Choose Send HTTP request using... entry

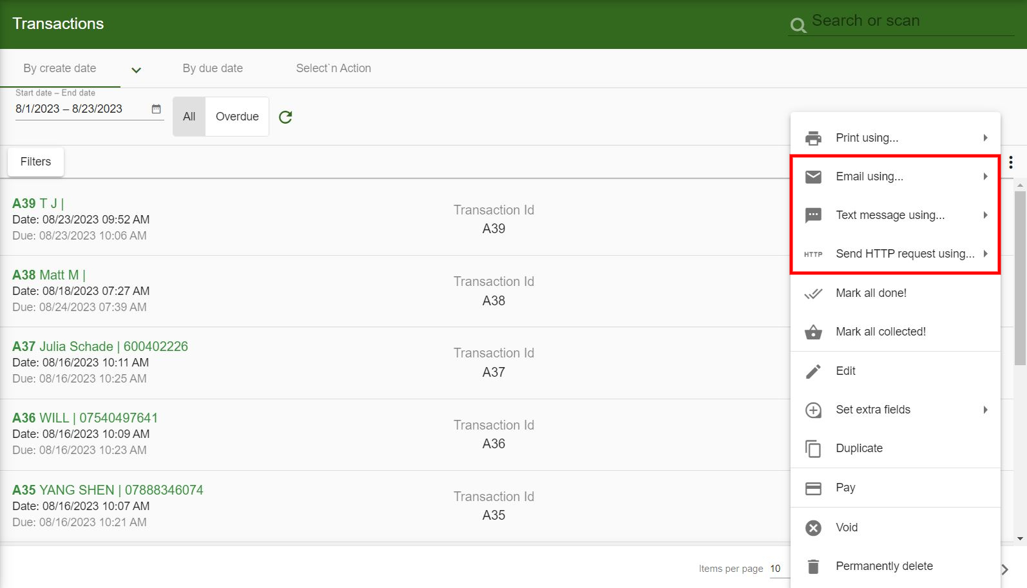tap(896, 254)
